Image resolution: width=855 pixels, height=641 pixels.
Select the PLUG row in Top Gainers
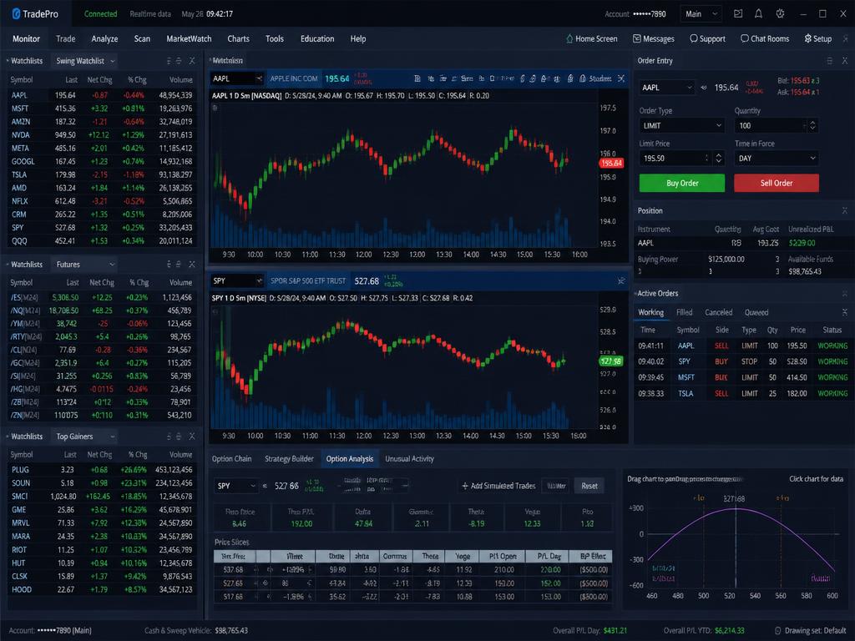point(101,470)
